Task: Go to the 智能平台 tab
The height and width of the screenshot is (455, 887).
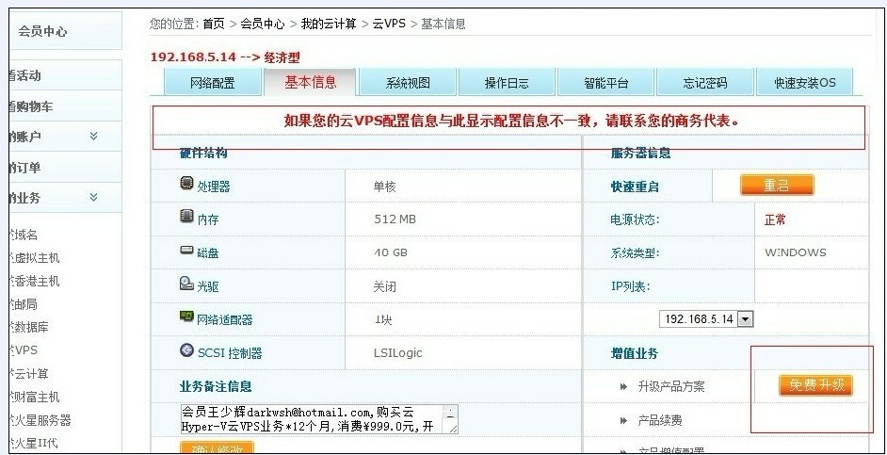Action: coord(605,83)
